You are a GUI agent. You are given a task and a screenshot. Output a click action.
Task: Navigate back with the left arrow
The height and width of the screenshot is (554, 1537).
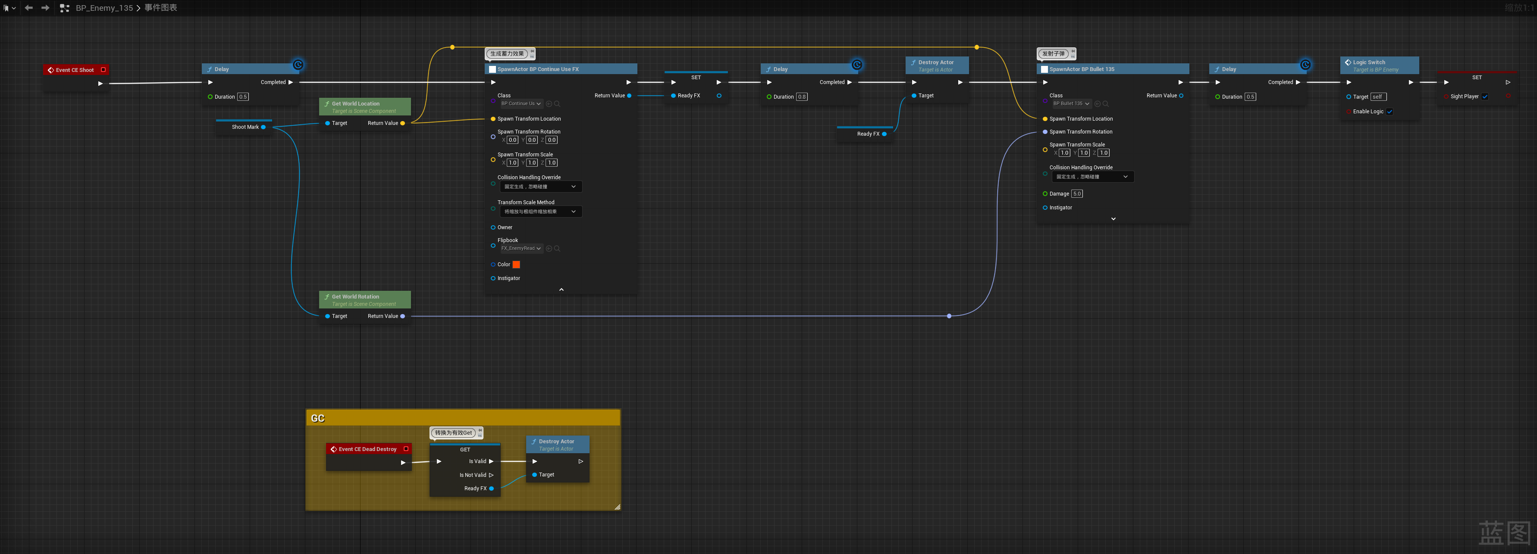point(28,8)
